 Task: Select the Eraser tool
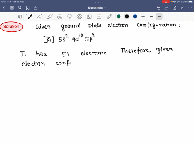coord(40,17)
